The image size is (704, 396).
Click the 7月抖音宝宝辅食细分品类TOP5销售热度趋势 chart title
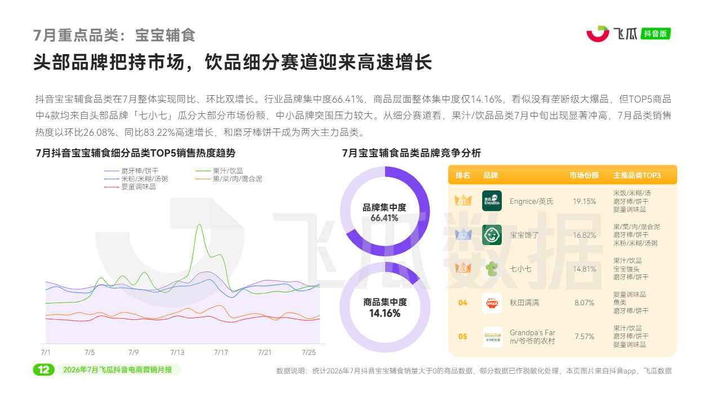(135, 153)
